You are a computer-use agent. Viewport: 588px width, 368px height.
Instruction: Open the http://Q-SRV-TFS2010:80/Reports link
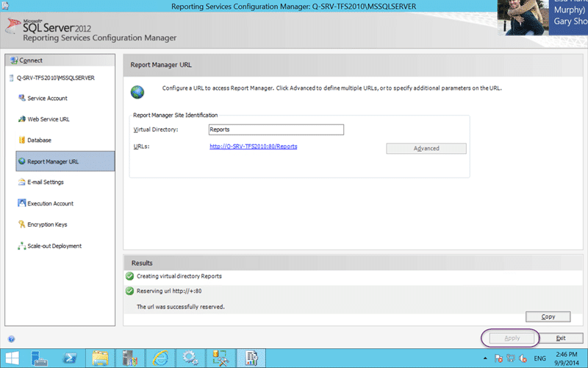click(253, 146)
